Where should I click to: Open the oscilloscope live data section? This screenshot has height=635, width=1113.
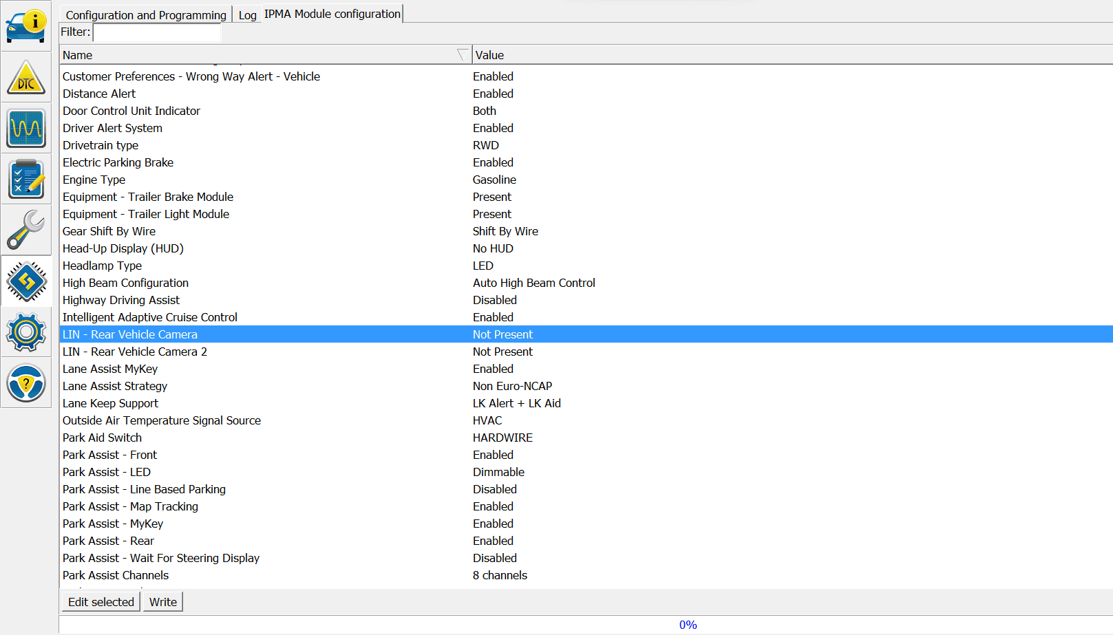[26, 128]
